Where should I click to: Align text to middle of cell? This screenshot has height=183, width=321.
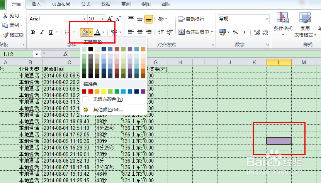(140, 19)
